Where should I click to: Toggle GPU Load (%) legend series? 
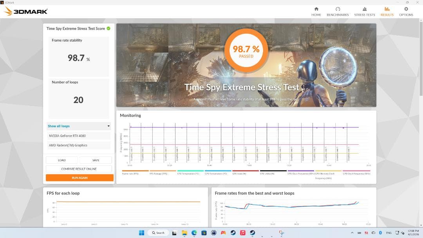pyautogui.click(x=246, y=173)
